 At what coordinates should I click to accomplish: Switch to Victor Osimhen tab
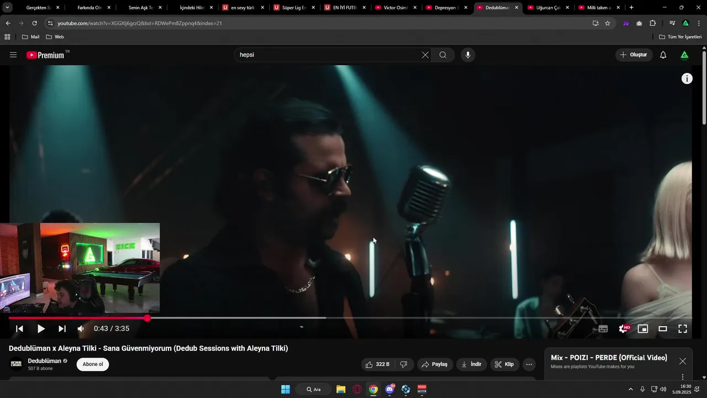point(394,8)
